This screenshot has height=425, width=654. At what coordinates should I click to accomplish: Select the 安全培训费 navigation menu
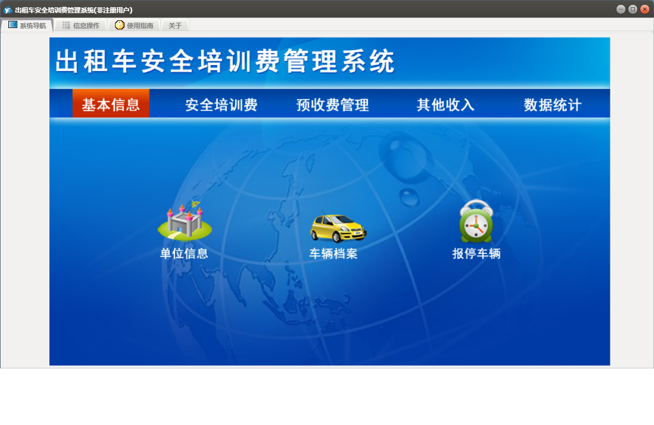coord(222,105)
